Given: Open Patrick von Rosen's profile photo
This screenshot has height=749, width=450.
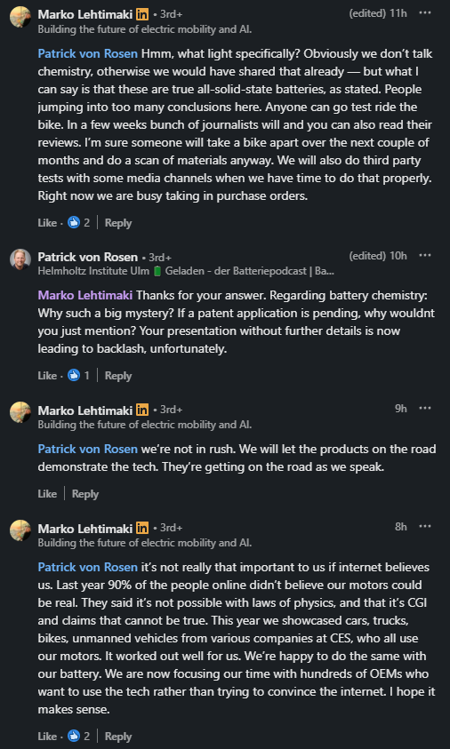Looking at the screenshot, I should tap(20, 259).
